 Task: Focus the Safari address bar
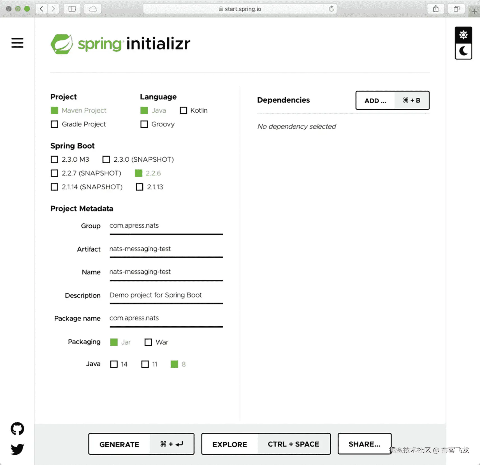240,9
